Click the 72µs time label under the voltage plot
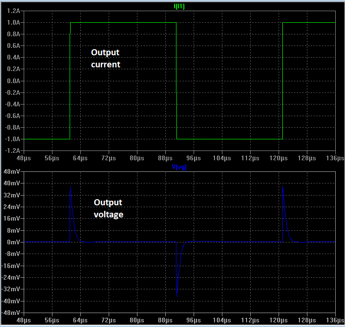The width and height of the screenshot is (345, 327). [x=109, y=320]
